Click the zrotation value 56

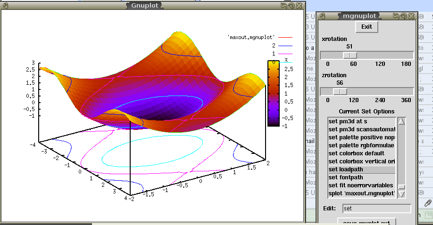340,83
